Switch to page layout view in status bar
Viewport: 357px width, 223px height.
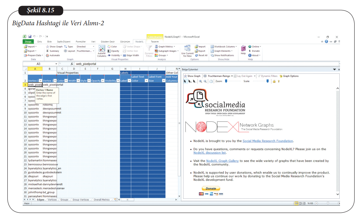click(x=300, y=203)
